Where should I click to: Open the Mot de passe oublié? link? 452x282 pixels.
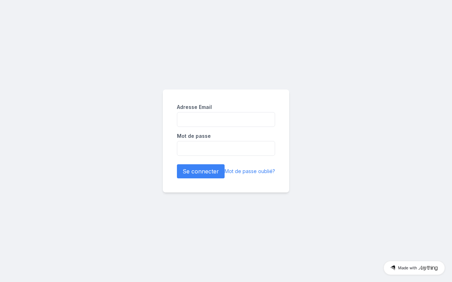[x=250, y=171]
